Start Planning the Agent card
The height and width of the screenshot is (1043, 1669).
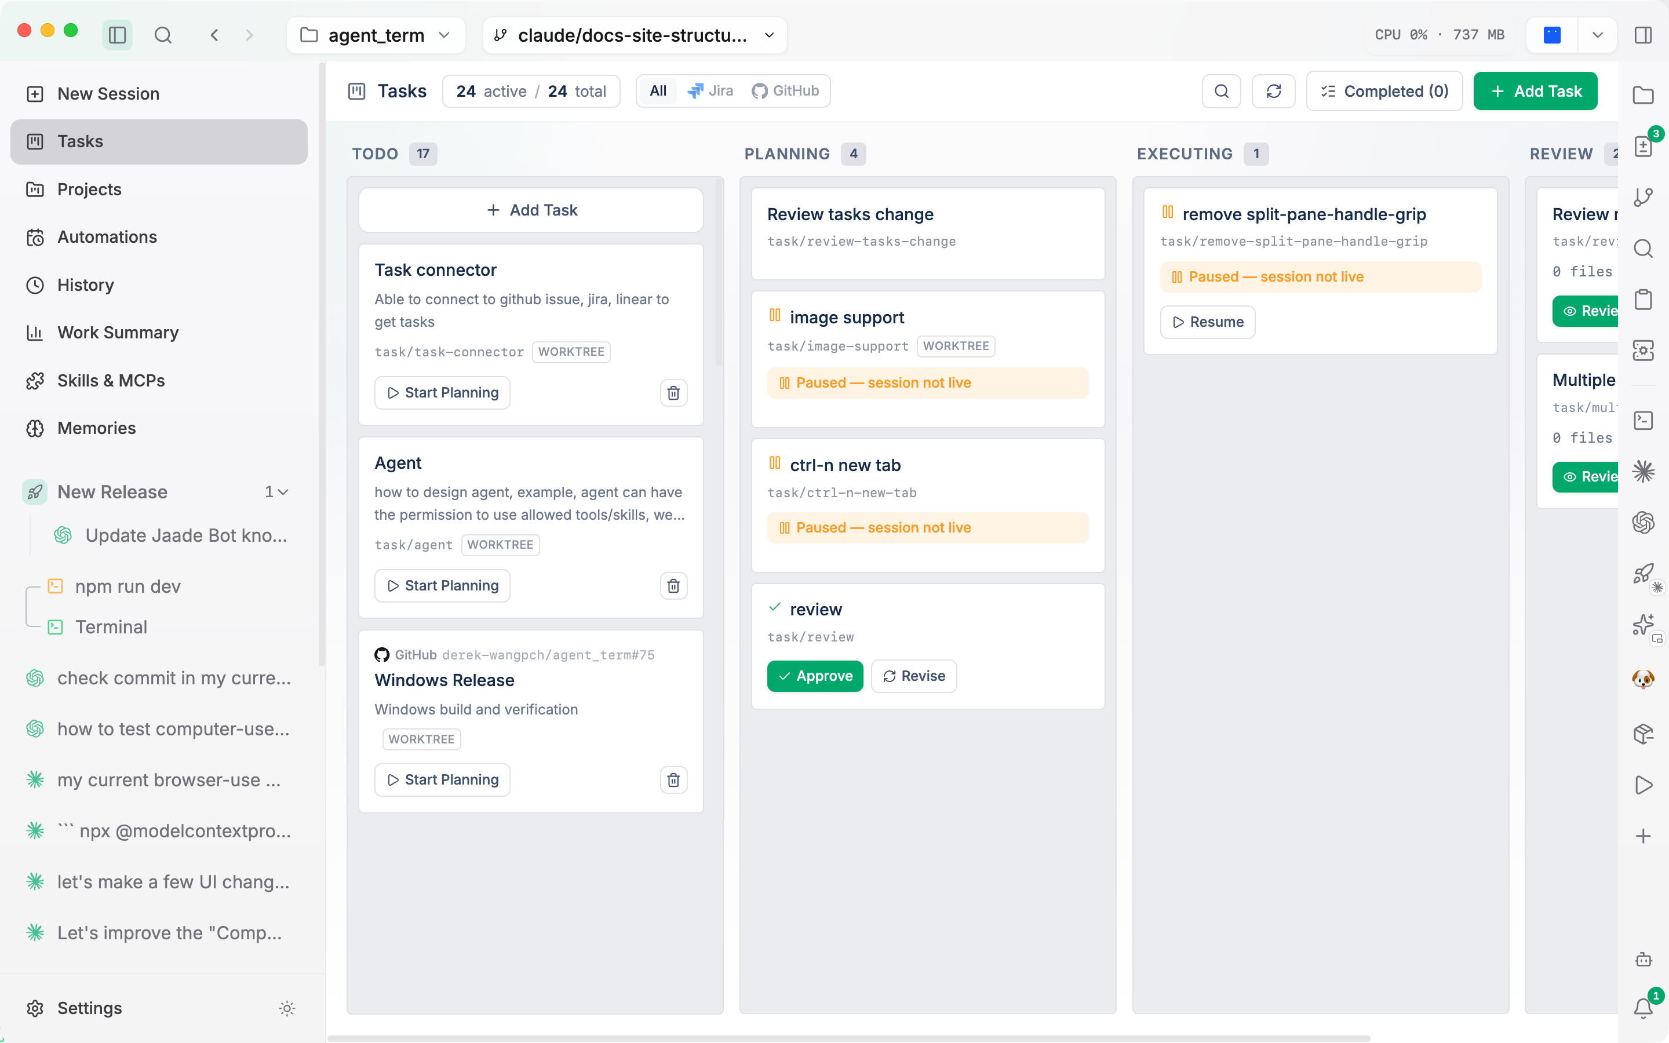click(x=442, y=586)
